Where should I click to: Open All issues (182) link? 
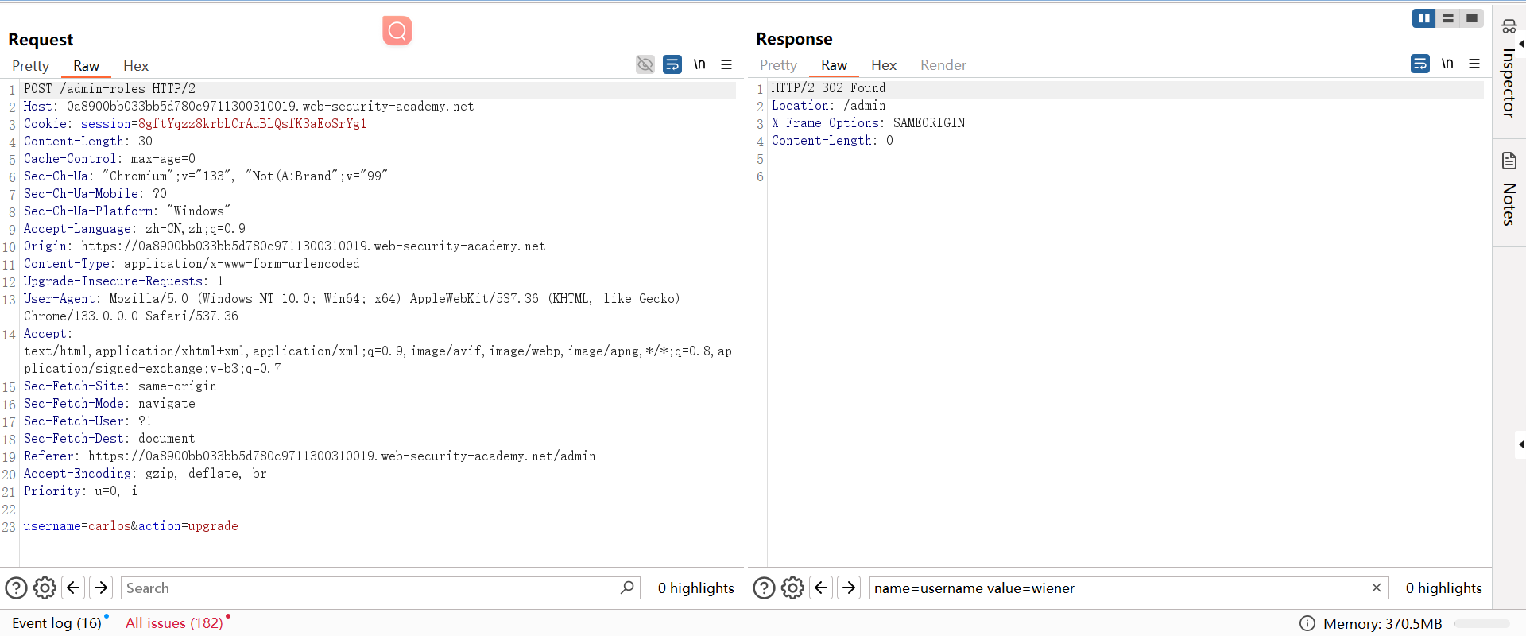click(x=174, y=623)
